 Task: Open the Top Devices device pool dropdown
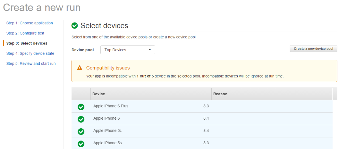pyautogui.click(x=127, y=50)
